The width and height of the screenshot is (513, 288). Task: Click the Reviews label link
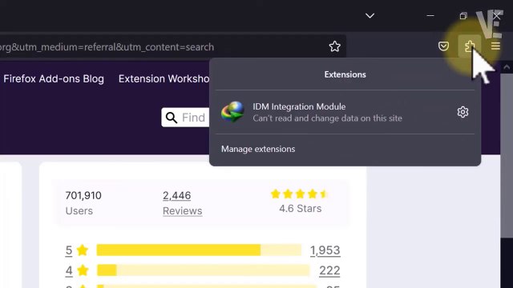(x=182, y=211)
